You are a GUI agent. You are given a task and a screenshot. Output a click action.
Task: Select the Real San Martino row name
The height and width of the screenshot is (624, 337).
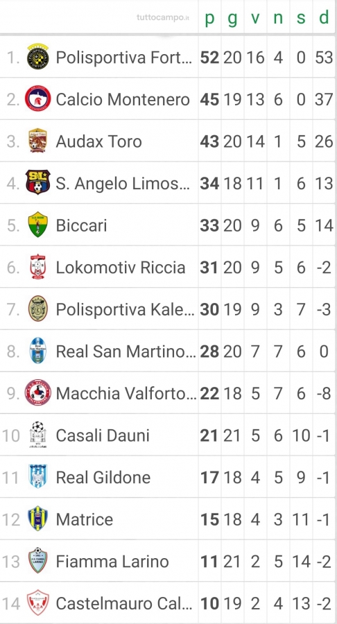(x=126, y=351)
